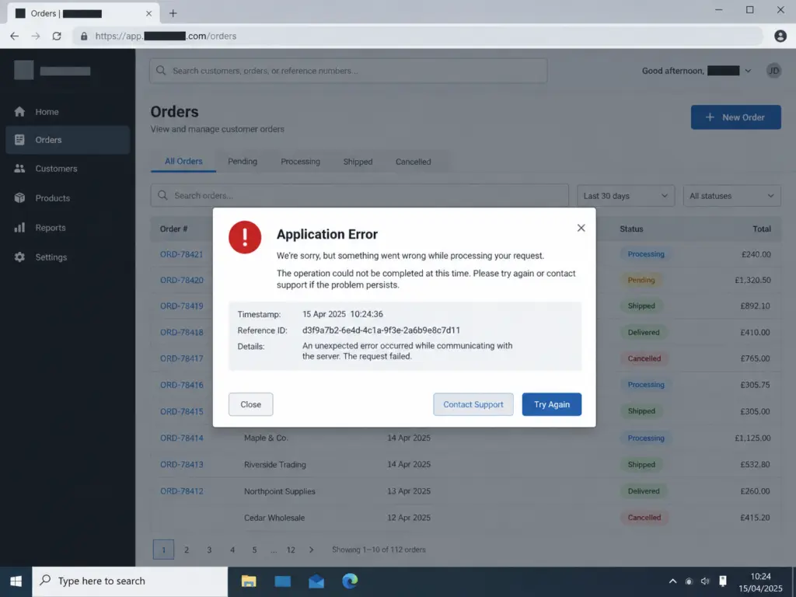Screen dimensions: 796x597
Task: Open the Windows Start menu
Action: pos(16,581)
